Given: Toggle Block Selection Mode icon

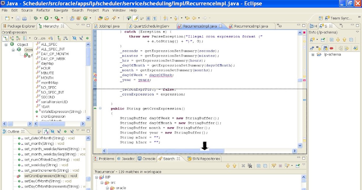Looking at the screenshot, I should click(x=148, y=18).
